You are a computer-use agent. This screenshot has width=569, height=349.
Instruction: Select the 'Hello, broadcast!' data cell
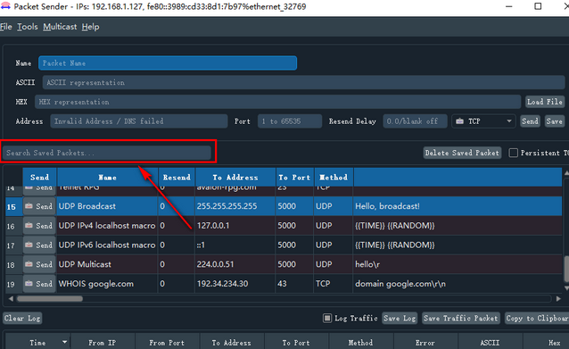pos(458,206)
